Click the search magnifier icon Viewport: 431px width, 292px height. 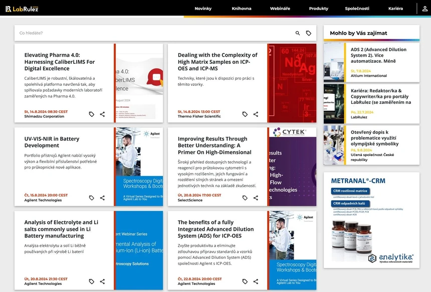[298, 33]
